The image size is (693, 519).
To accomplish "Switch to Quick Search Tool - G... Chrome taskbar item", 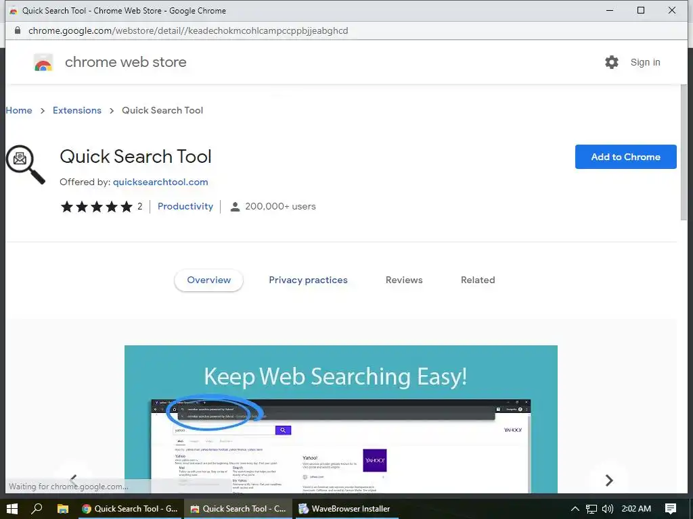I will point(129,508).
